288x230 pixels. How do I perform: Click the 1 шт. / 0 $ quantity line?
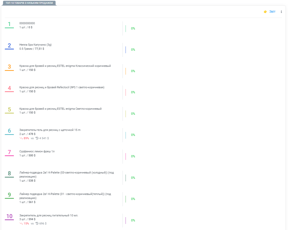click(26, 27)
